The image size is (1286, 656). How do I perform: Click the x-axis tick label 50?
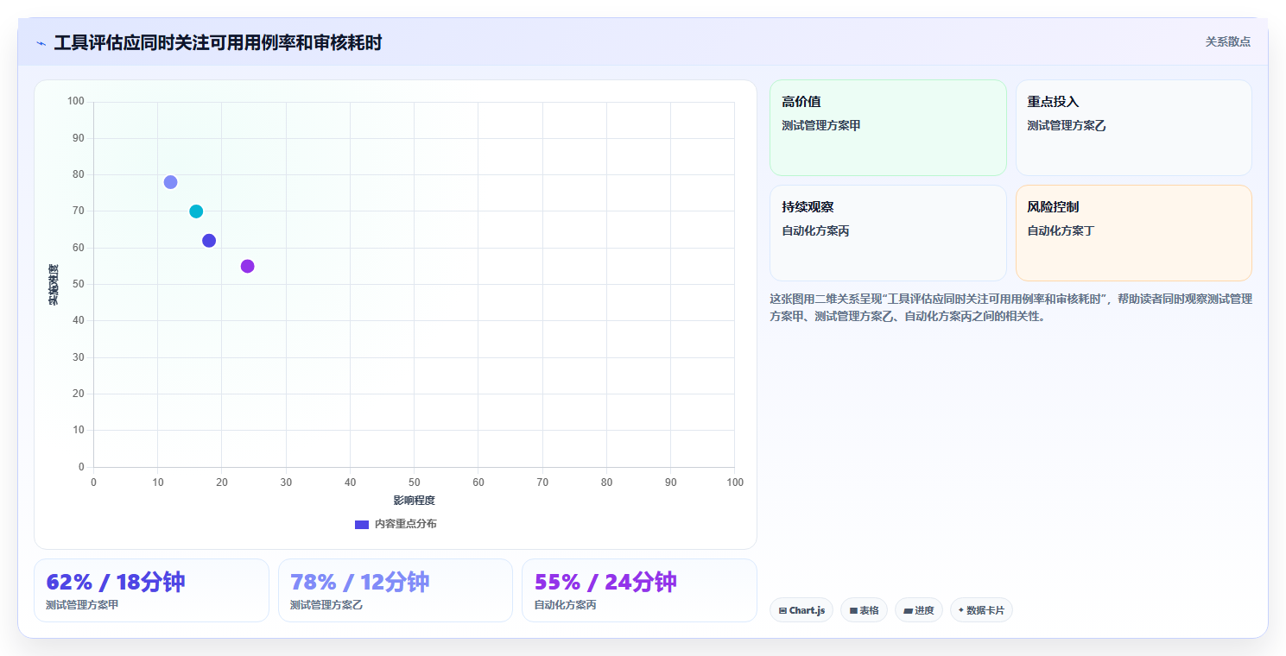click(414, 483)
